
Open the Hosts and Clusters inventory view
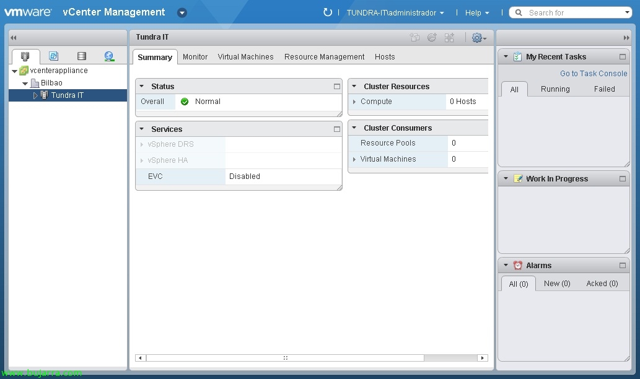(x=25, y=56)
